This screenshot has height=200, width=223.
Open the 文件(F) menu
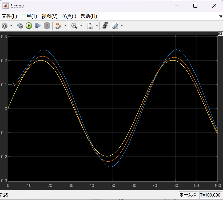(x=9, y=16)
